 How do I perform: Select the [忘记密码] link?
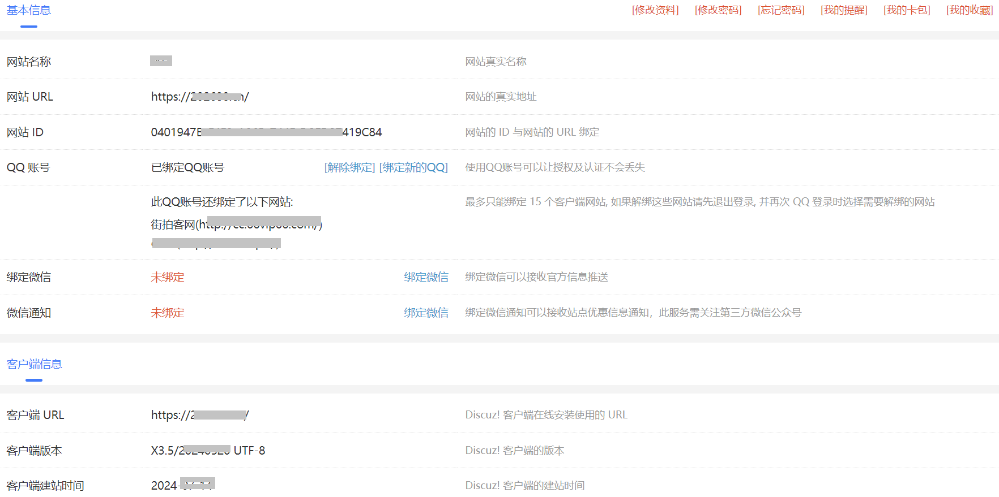[x=781, y=10]
